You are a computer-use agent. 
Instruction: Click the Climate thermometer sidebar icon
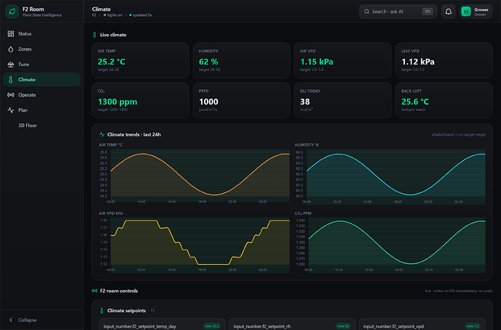(11, 80)
